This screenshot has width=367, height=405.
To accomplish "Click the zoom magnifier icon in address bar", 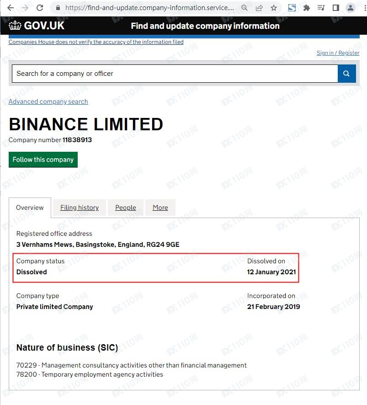I will pyautogui.click(x=245, y=8).
